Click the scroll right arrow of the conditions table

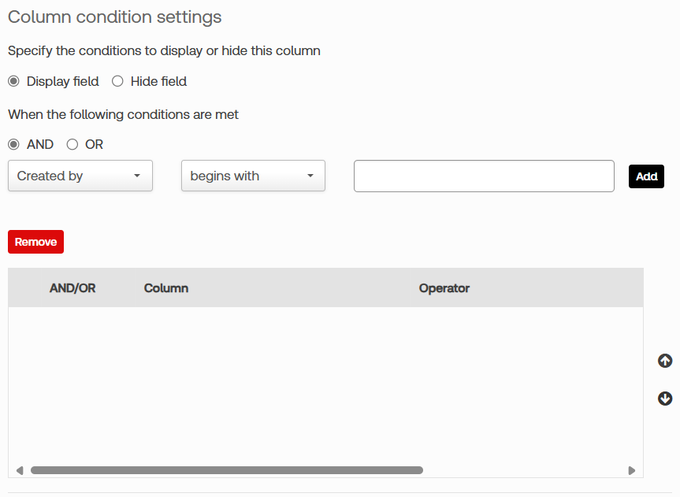point(631,470)
